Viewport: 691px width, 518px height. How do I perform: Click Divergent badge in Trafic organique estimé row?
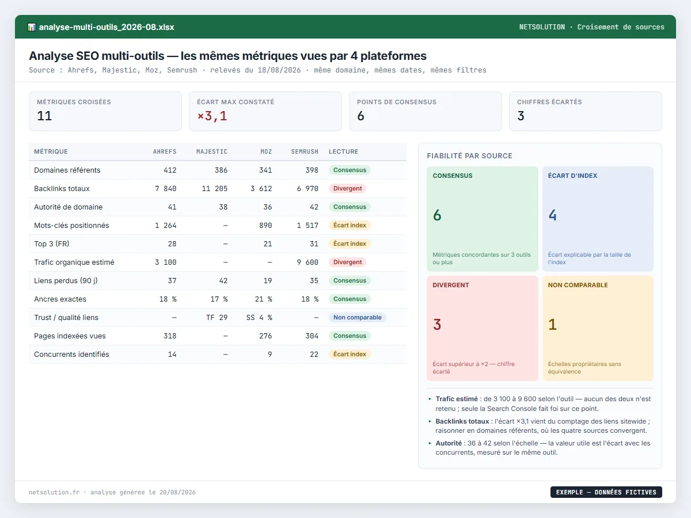[x=348, y=262]
